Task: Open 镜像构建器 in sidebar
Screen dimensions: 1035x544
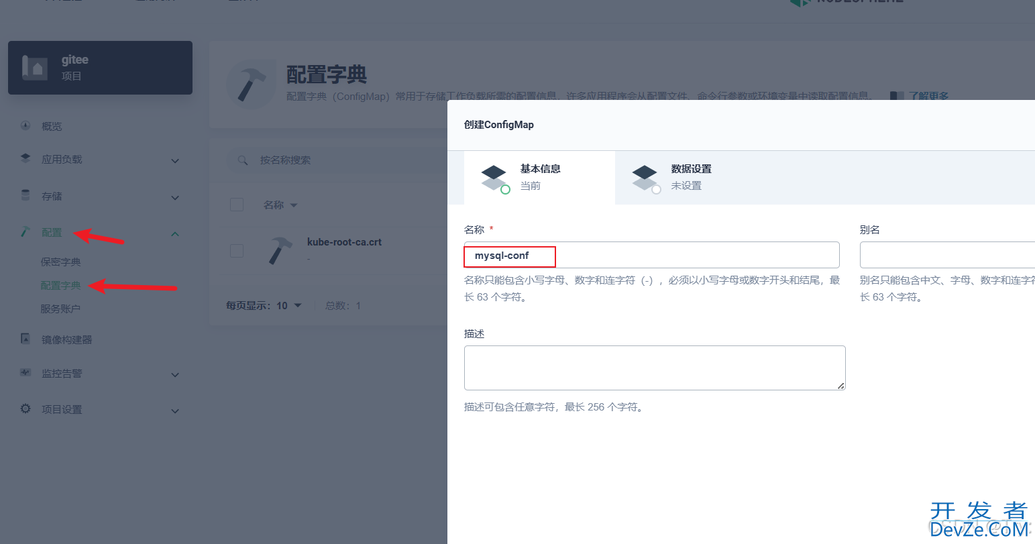Action: tap(67, 339)
